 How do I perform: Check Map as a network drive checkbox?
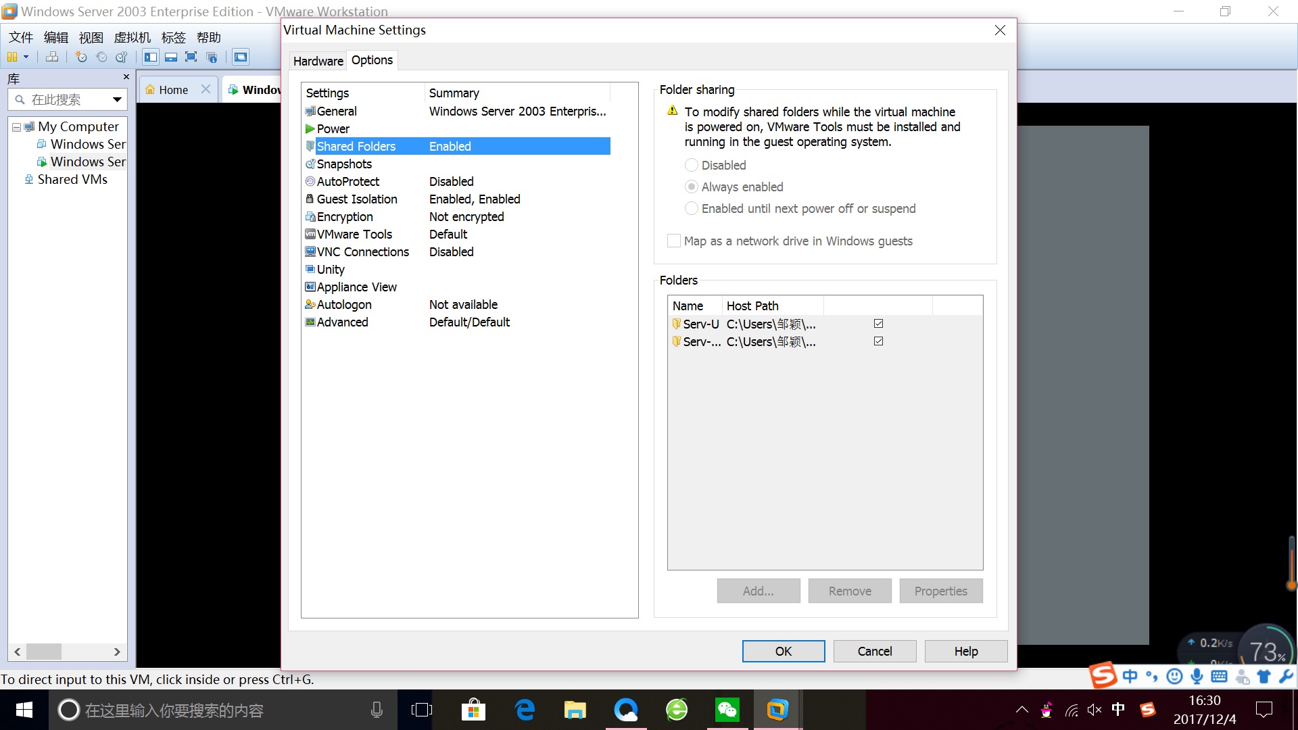pyautogui.click(x=674, y=241)
